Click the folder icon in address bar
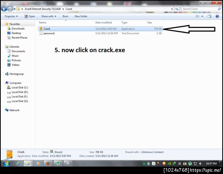223x174 pixels. 18,9
